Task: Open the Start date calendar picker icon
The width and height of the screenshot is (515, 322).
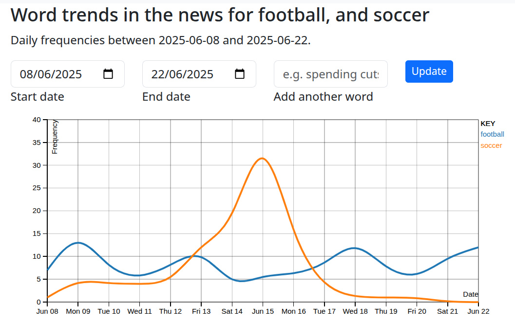Action: tap(108, 74)
